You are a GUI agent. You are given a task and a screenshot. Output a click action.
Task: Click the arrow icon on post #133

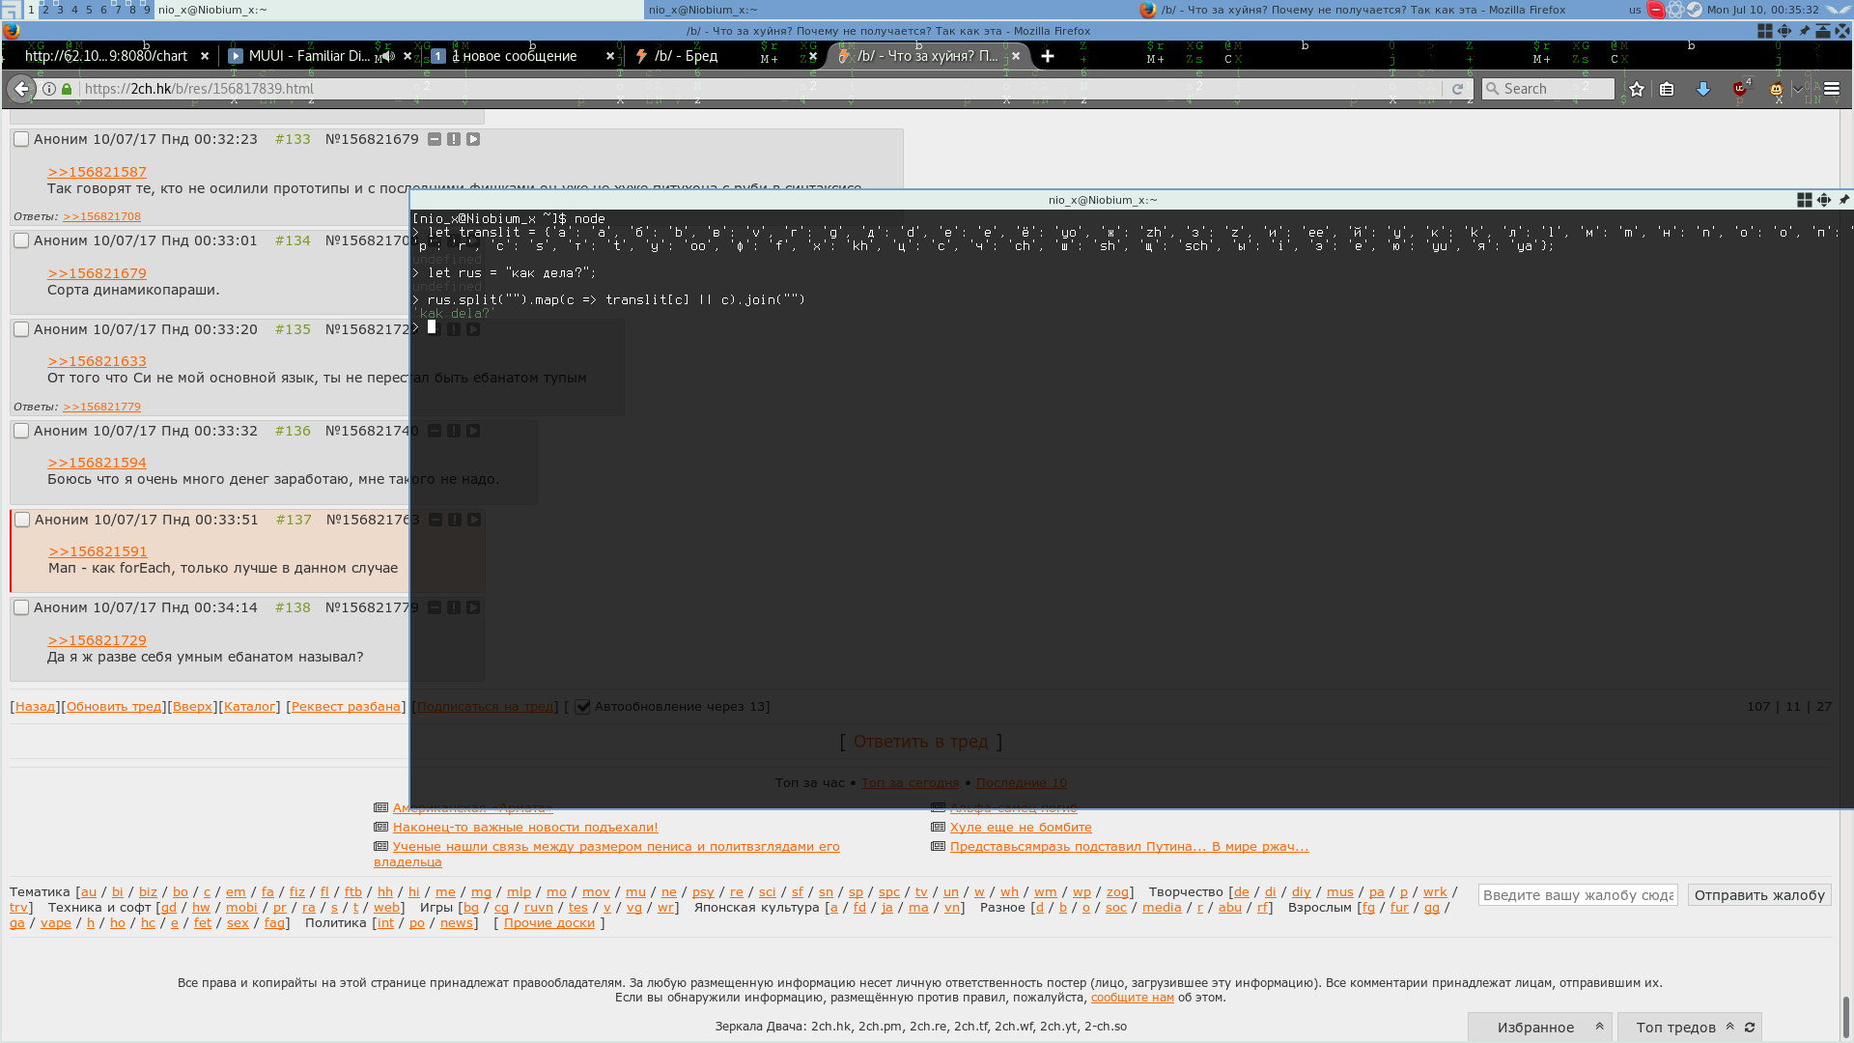(473, 139)
